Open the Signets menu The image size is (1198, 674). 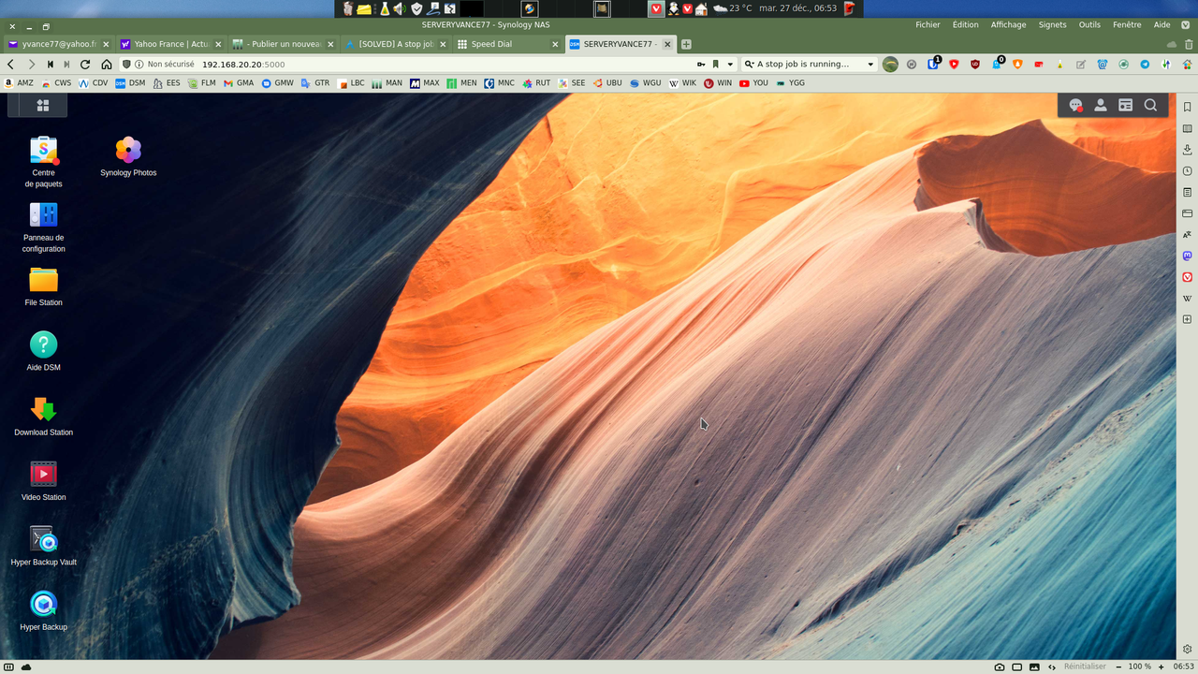click(1052, 25)
